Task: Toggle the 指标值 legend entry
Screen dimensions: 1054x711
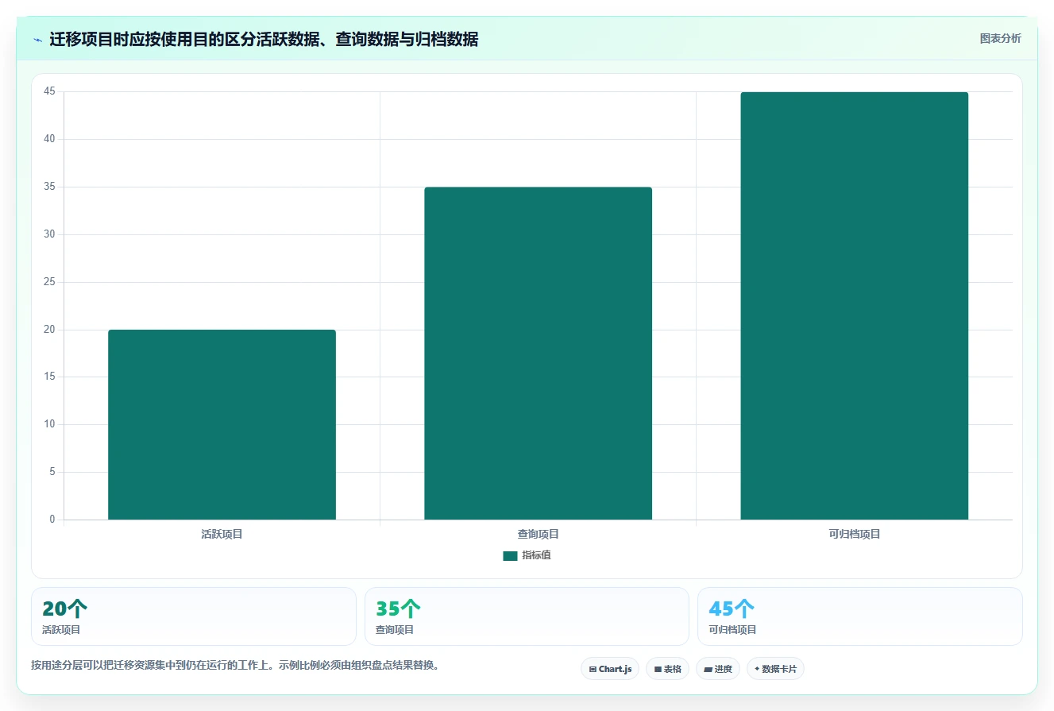Action: point(527,555)
